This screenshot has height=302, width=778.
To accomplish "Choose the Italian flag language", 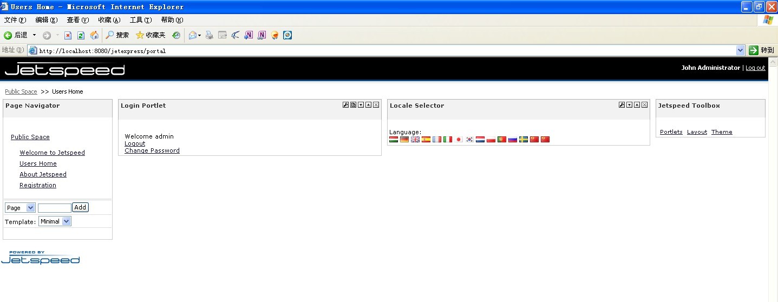I will tap(448, 140).
